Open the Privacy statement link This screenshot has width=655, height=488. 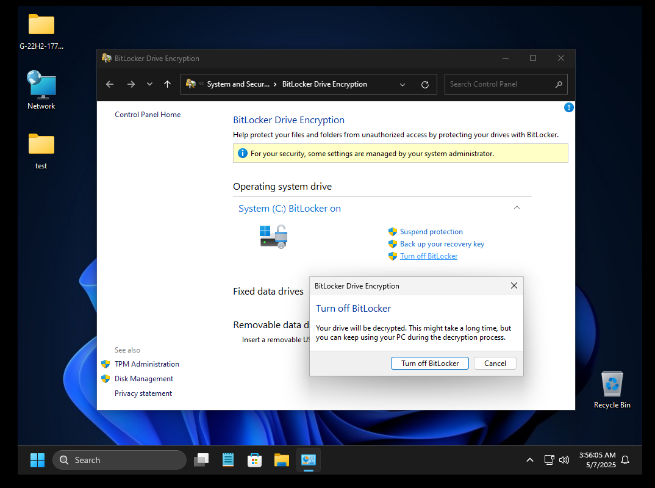coord(143,393)
